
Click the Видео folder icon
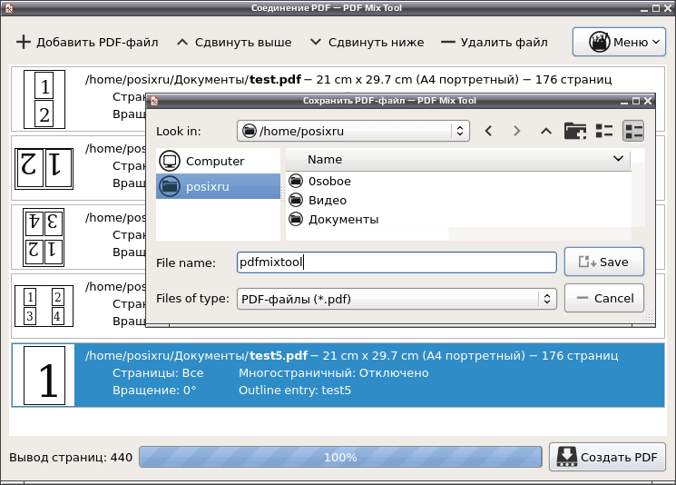tap(296, 200)
